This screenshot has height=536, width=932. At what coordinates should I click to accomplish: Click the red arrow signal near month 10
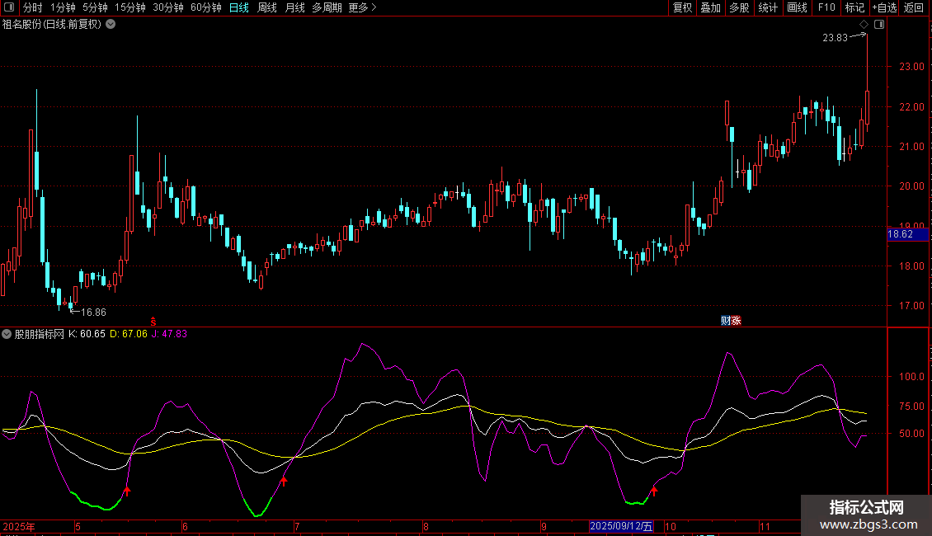click(654, 491)
